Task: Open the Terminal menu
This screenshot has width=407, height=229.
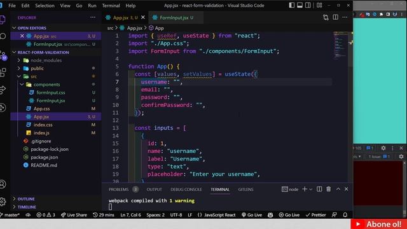Action: [111, 6]
